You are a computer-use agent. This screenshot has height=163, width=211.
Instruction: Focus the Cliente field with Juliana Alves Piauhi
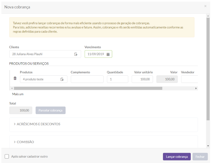45,54
